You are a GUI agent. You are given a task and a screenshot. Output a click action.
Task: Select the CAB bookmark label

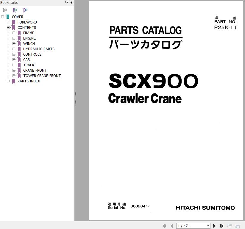click(26, 60)
